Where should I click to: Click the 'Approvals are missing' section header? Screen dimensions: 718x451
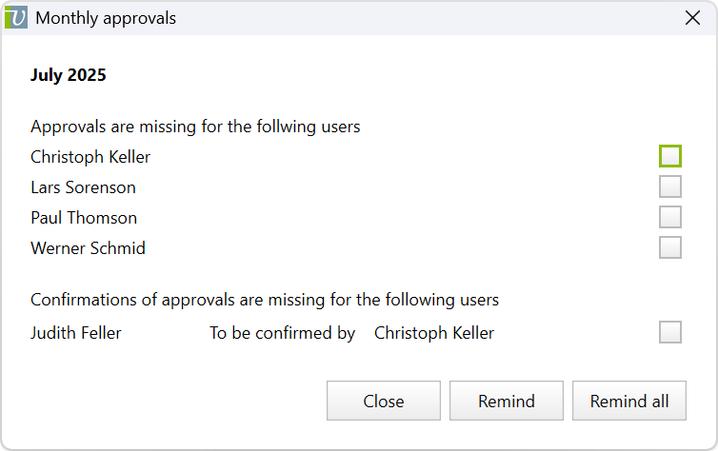195,127
